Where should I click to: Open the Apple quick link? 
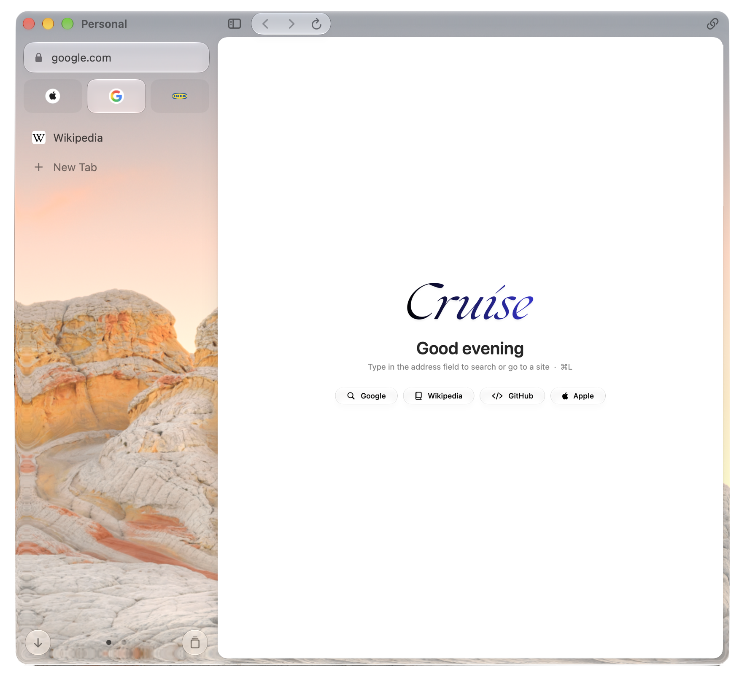tap(578, 396)
